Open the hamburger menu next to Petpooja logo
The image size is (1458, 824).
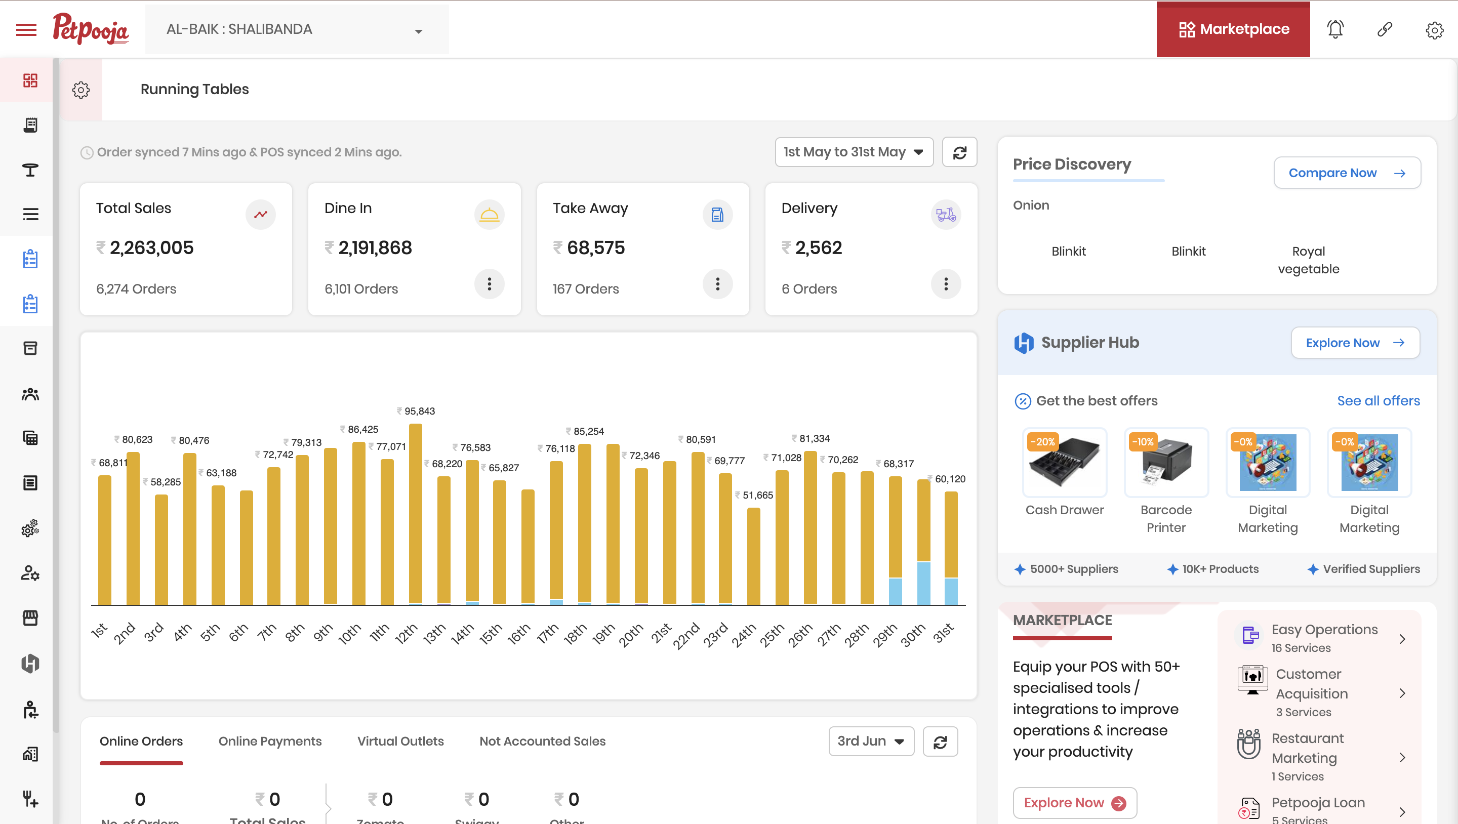(26, 29)
